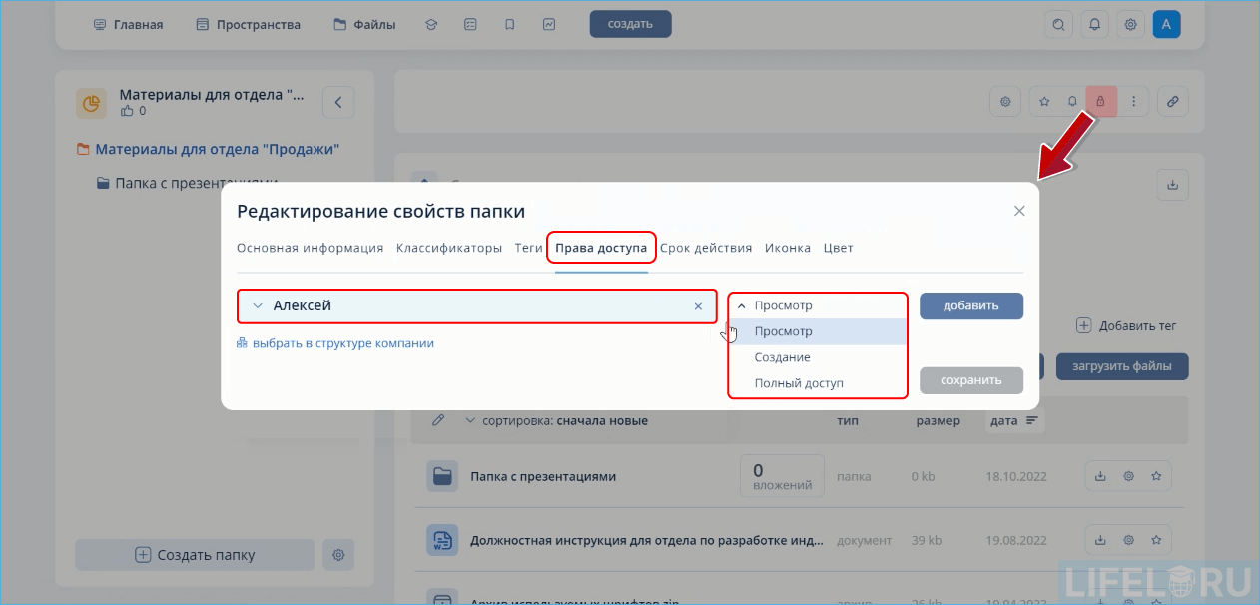Clear the selected user Алексей with the X
Viewport: 1260px width, 605px height.
point(698,306)
